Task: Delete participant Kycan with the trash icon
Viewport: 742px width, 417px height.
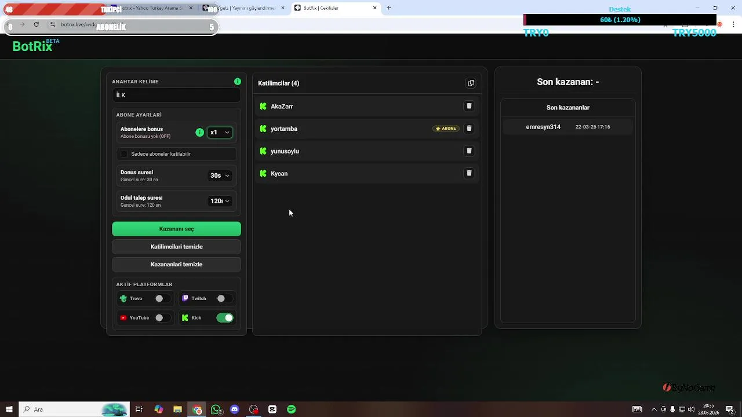Action: point(469,173)
